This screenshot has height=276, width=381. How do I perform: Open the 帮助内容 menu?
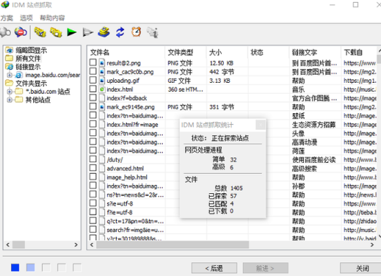pos(52,18)
